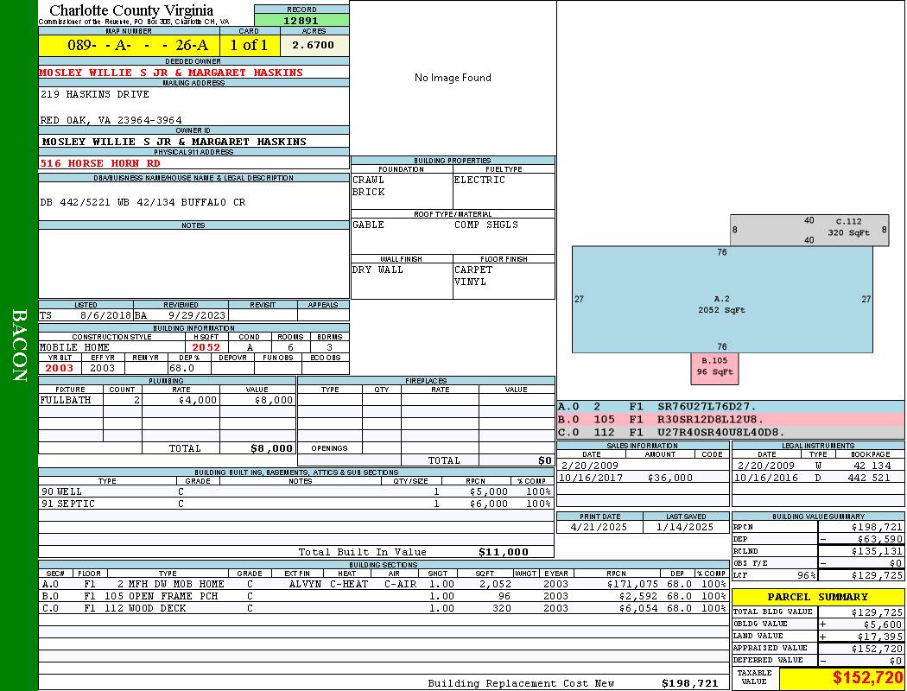Click the BACON green sidebar label
This screenshot has width=907, height=691.
point(19,345)
